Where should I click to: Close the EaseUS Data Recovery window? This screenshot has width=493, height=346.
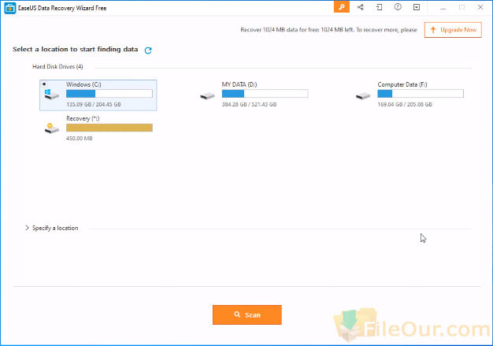480,7
